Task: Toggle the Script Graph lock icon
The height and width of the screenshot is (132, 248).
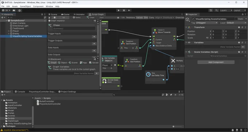Action: [49, 18]
